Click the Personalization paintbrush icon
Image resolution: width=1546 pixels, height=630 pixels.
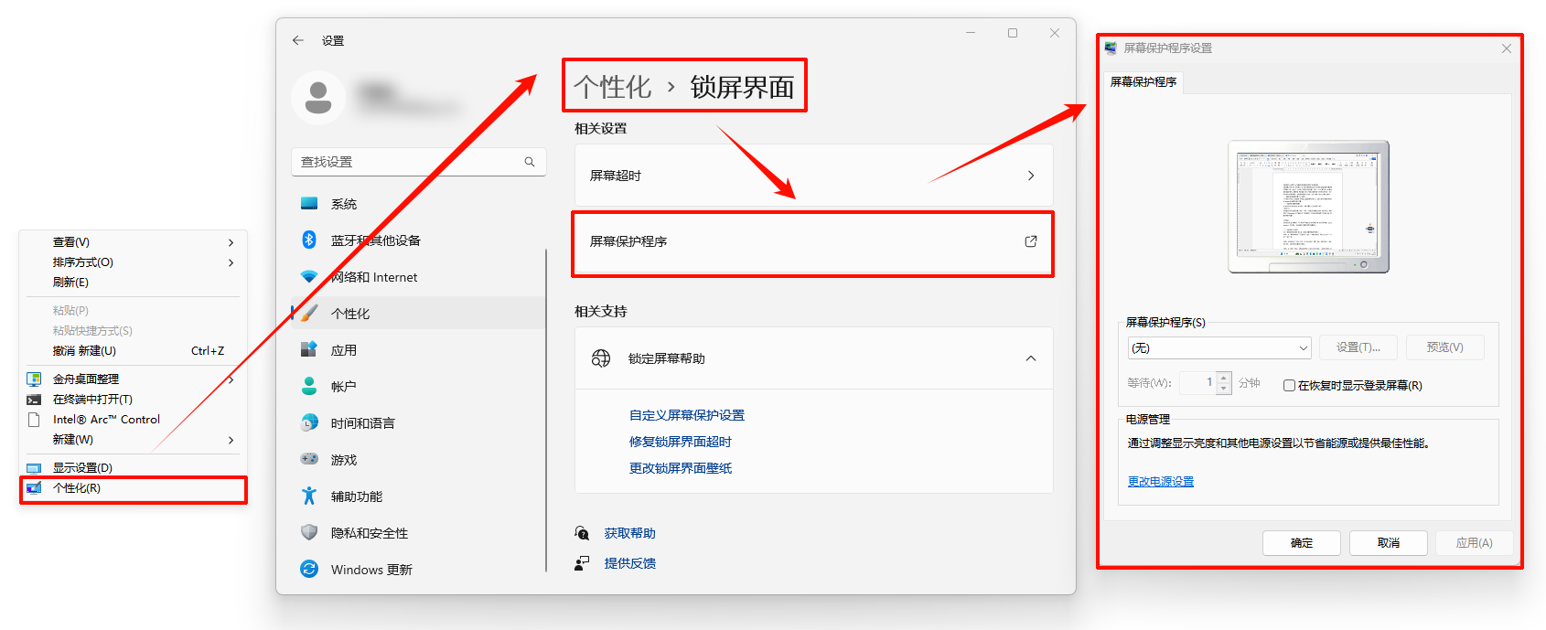tap(309, 313)
